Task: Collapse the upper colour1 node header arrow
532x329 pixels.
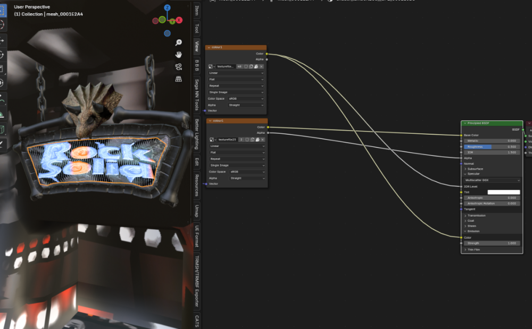Action: point(209,47)
